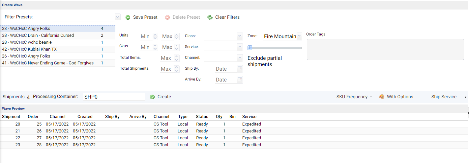This screenshot has height=163, width=469.
Task: Click the green Create checkmark icon
Action: click(152, 97)
